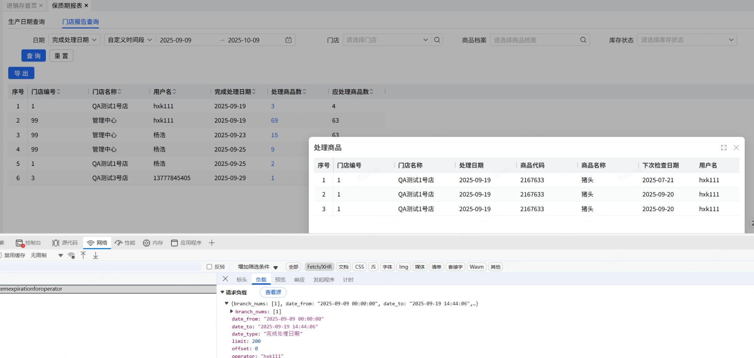This screenshot has width=754, height=358.
Task: Filter requests by CSS
Action: pos(360,267)
